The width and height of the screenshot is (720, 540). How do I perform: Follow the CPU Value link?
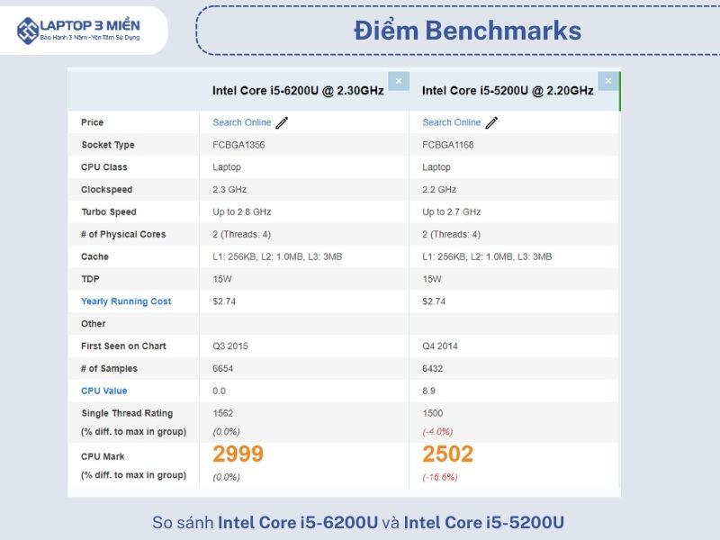point(103,391)
